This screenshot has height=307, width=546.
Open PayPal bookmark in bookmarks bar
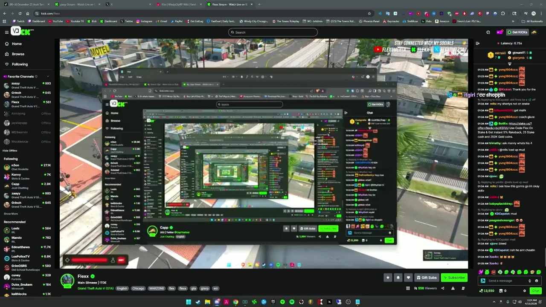(176, 21)
